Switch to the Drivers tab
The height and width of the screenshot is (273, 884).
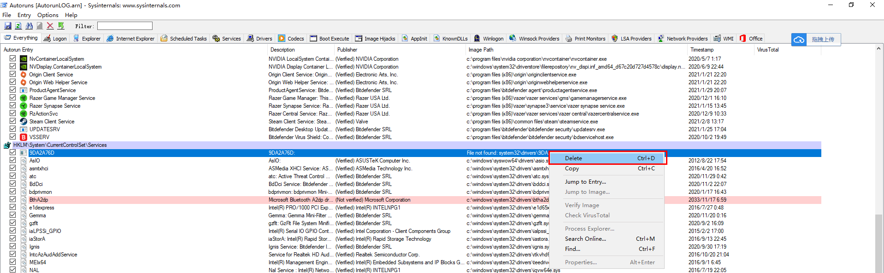(259, 39)
